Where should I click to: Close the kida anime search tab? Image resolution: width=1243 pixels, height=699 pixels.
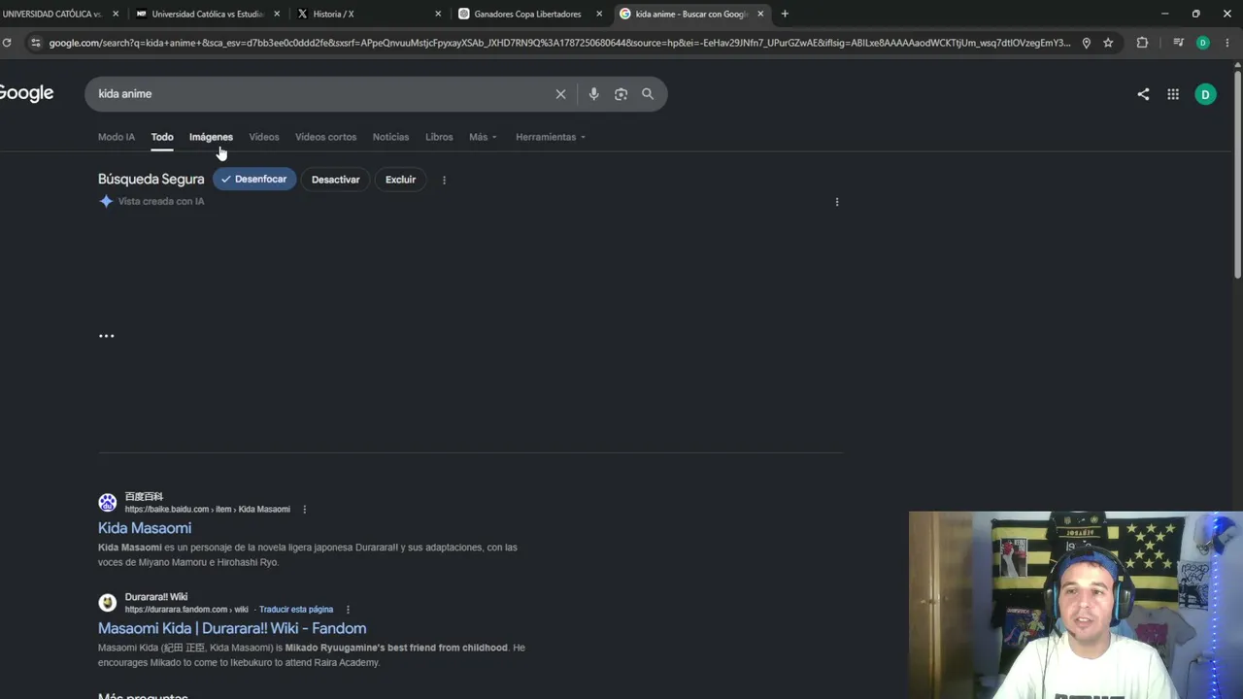pyautogui.click(x=760, y=14)
